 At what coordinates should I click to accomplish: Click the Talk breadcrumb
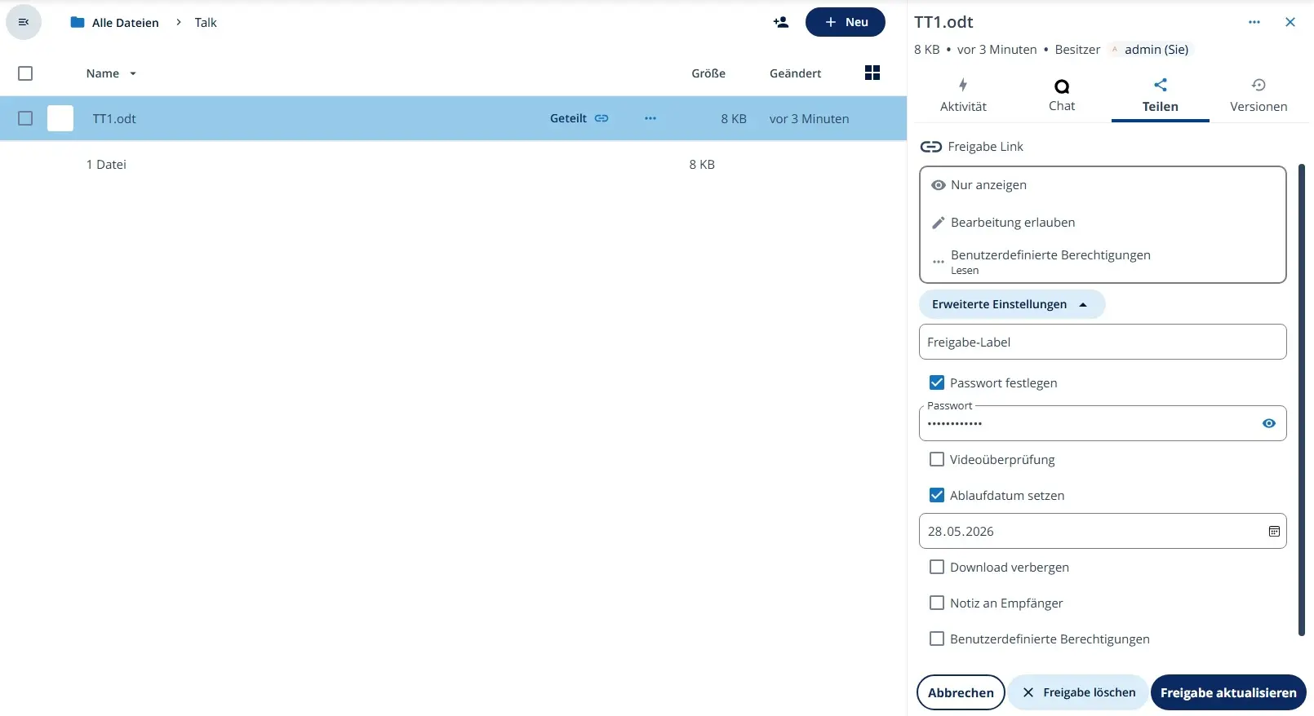click(x=206, y=22)
